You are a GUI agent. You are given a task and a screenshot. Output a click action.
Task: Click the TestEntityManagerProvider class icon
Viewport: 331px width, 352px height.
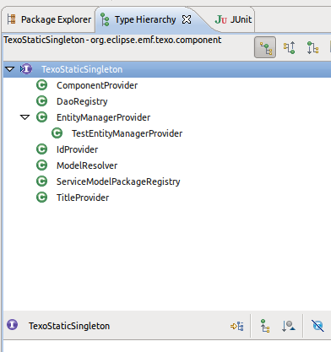57,133
